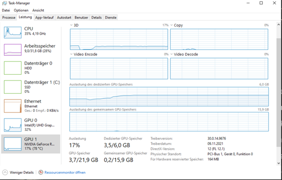Viewport: 282px width, 180px height.
Task: Select the Datenträger 1 (C:) SSD entry
Action: pyautogui.click(x=31, y=87)
